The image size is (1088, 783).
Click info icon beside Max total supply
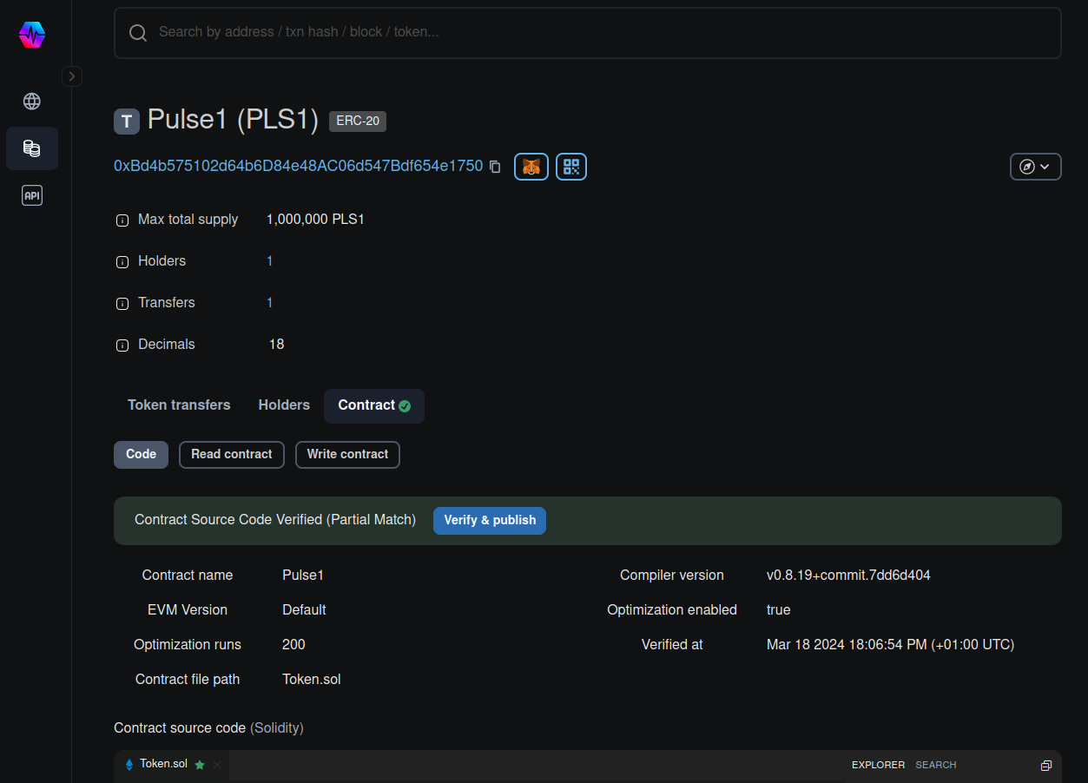tap(122, 220)
